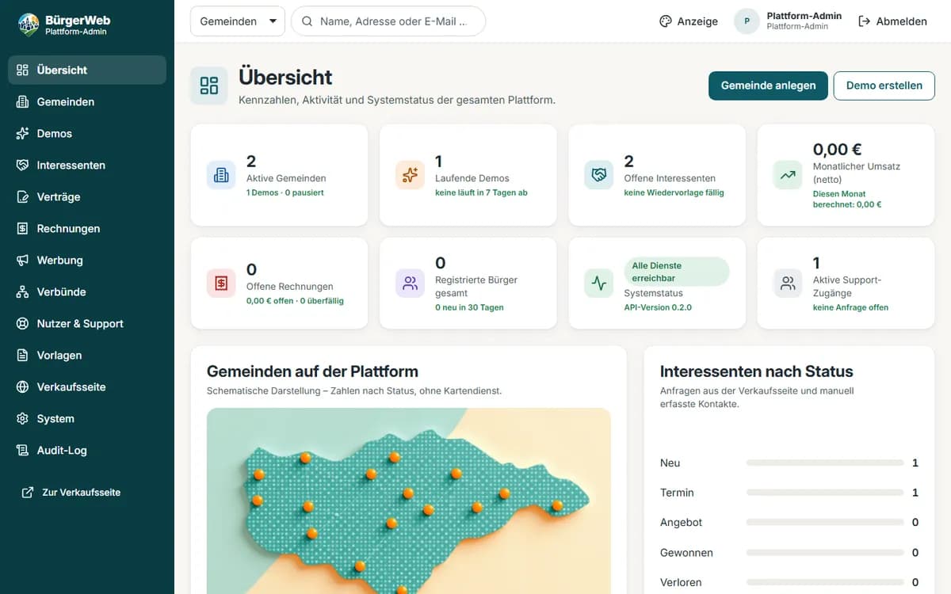Viewport: 951px width, 594px height.
Task: Click the '1 Demos · 0 pausiert' text
Action: [x=285, y=192]
